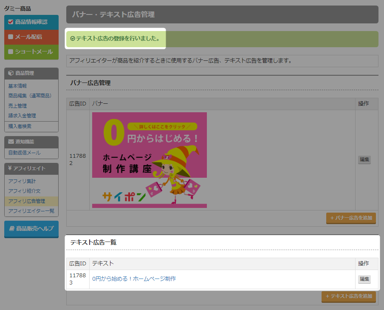
Task: Edit text ad 117883
Action: 364,279
